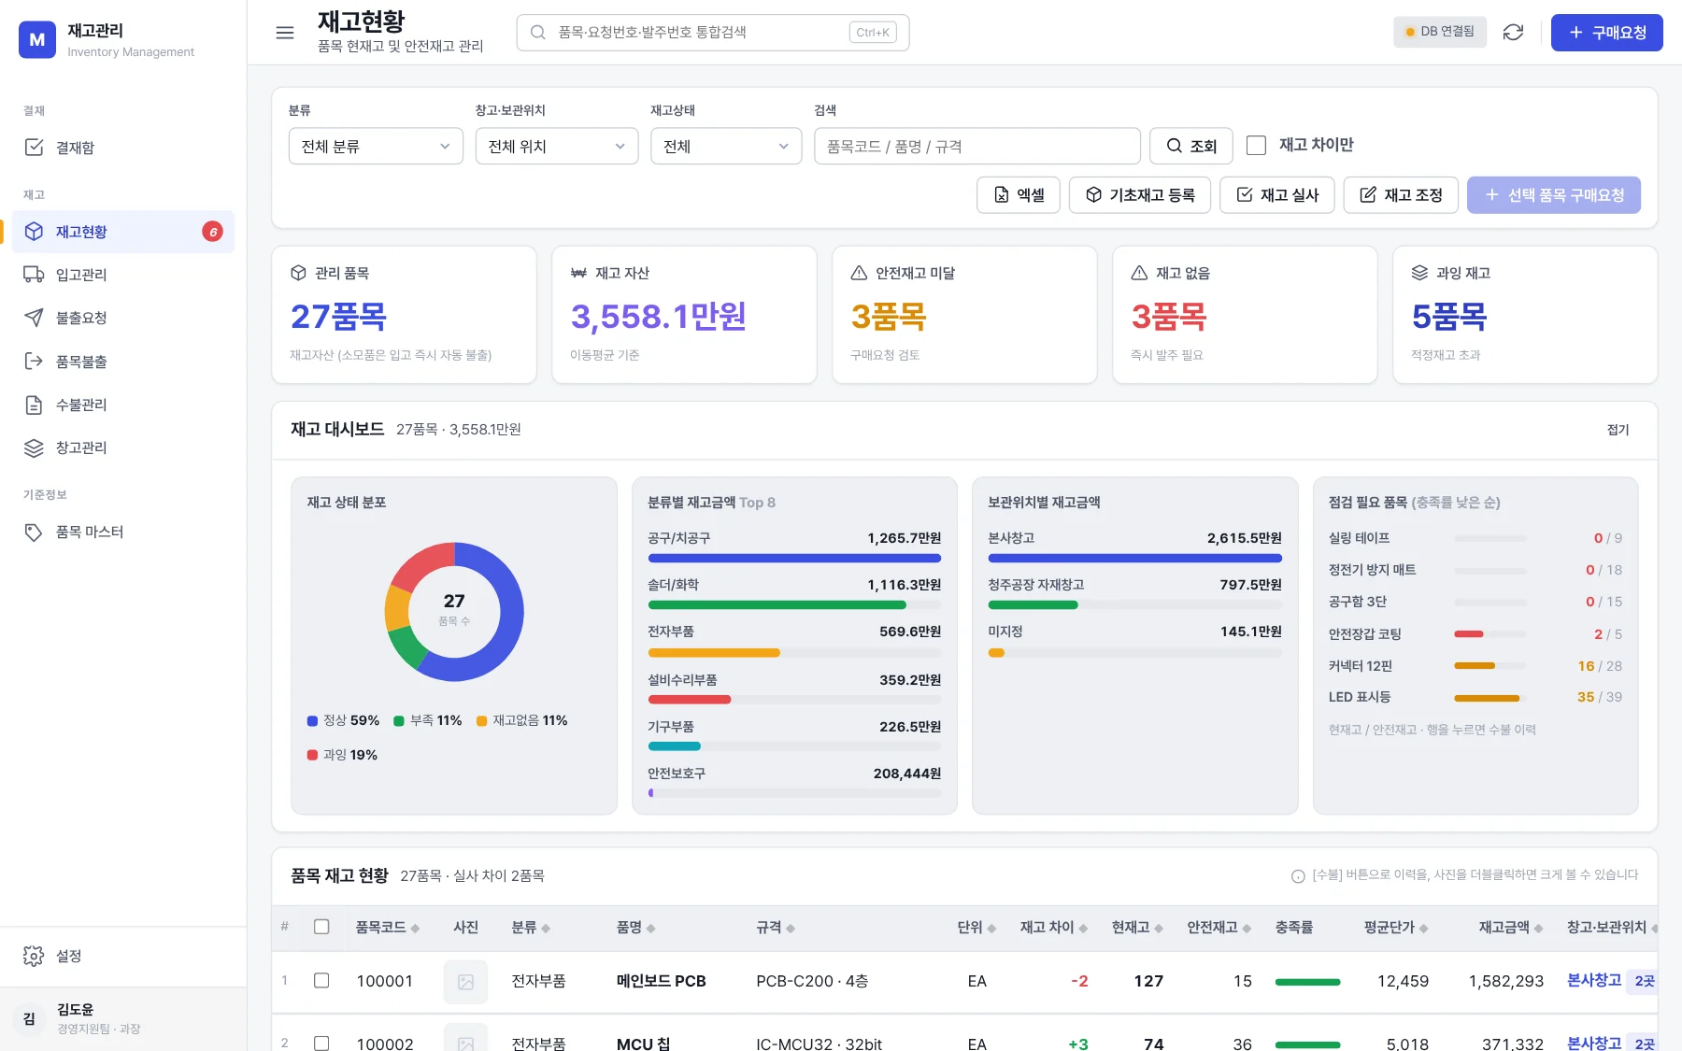Open the 재고상태 전체 dropdown
This screenshot has height=1051, width=1682.
726,146
